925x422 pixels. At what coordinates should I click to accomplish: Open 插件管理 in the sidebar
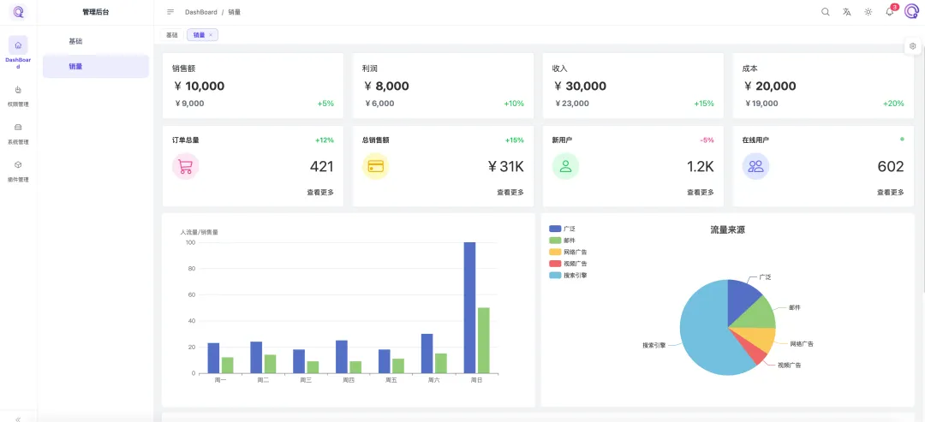pyautogui.click(x=18, y=171)
